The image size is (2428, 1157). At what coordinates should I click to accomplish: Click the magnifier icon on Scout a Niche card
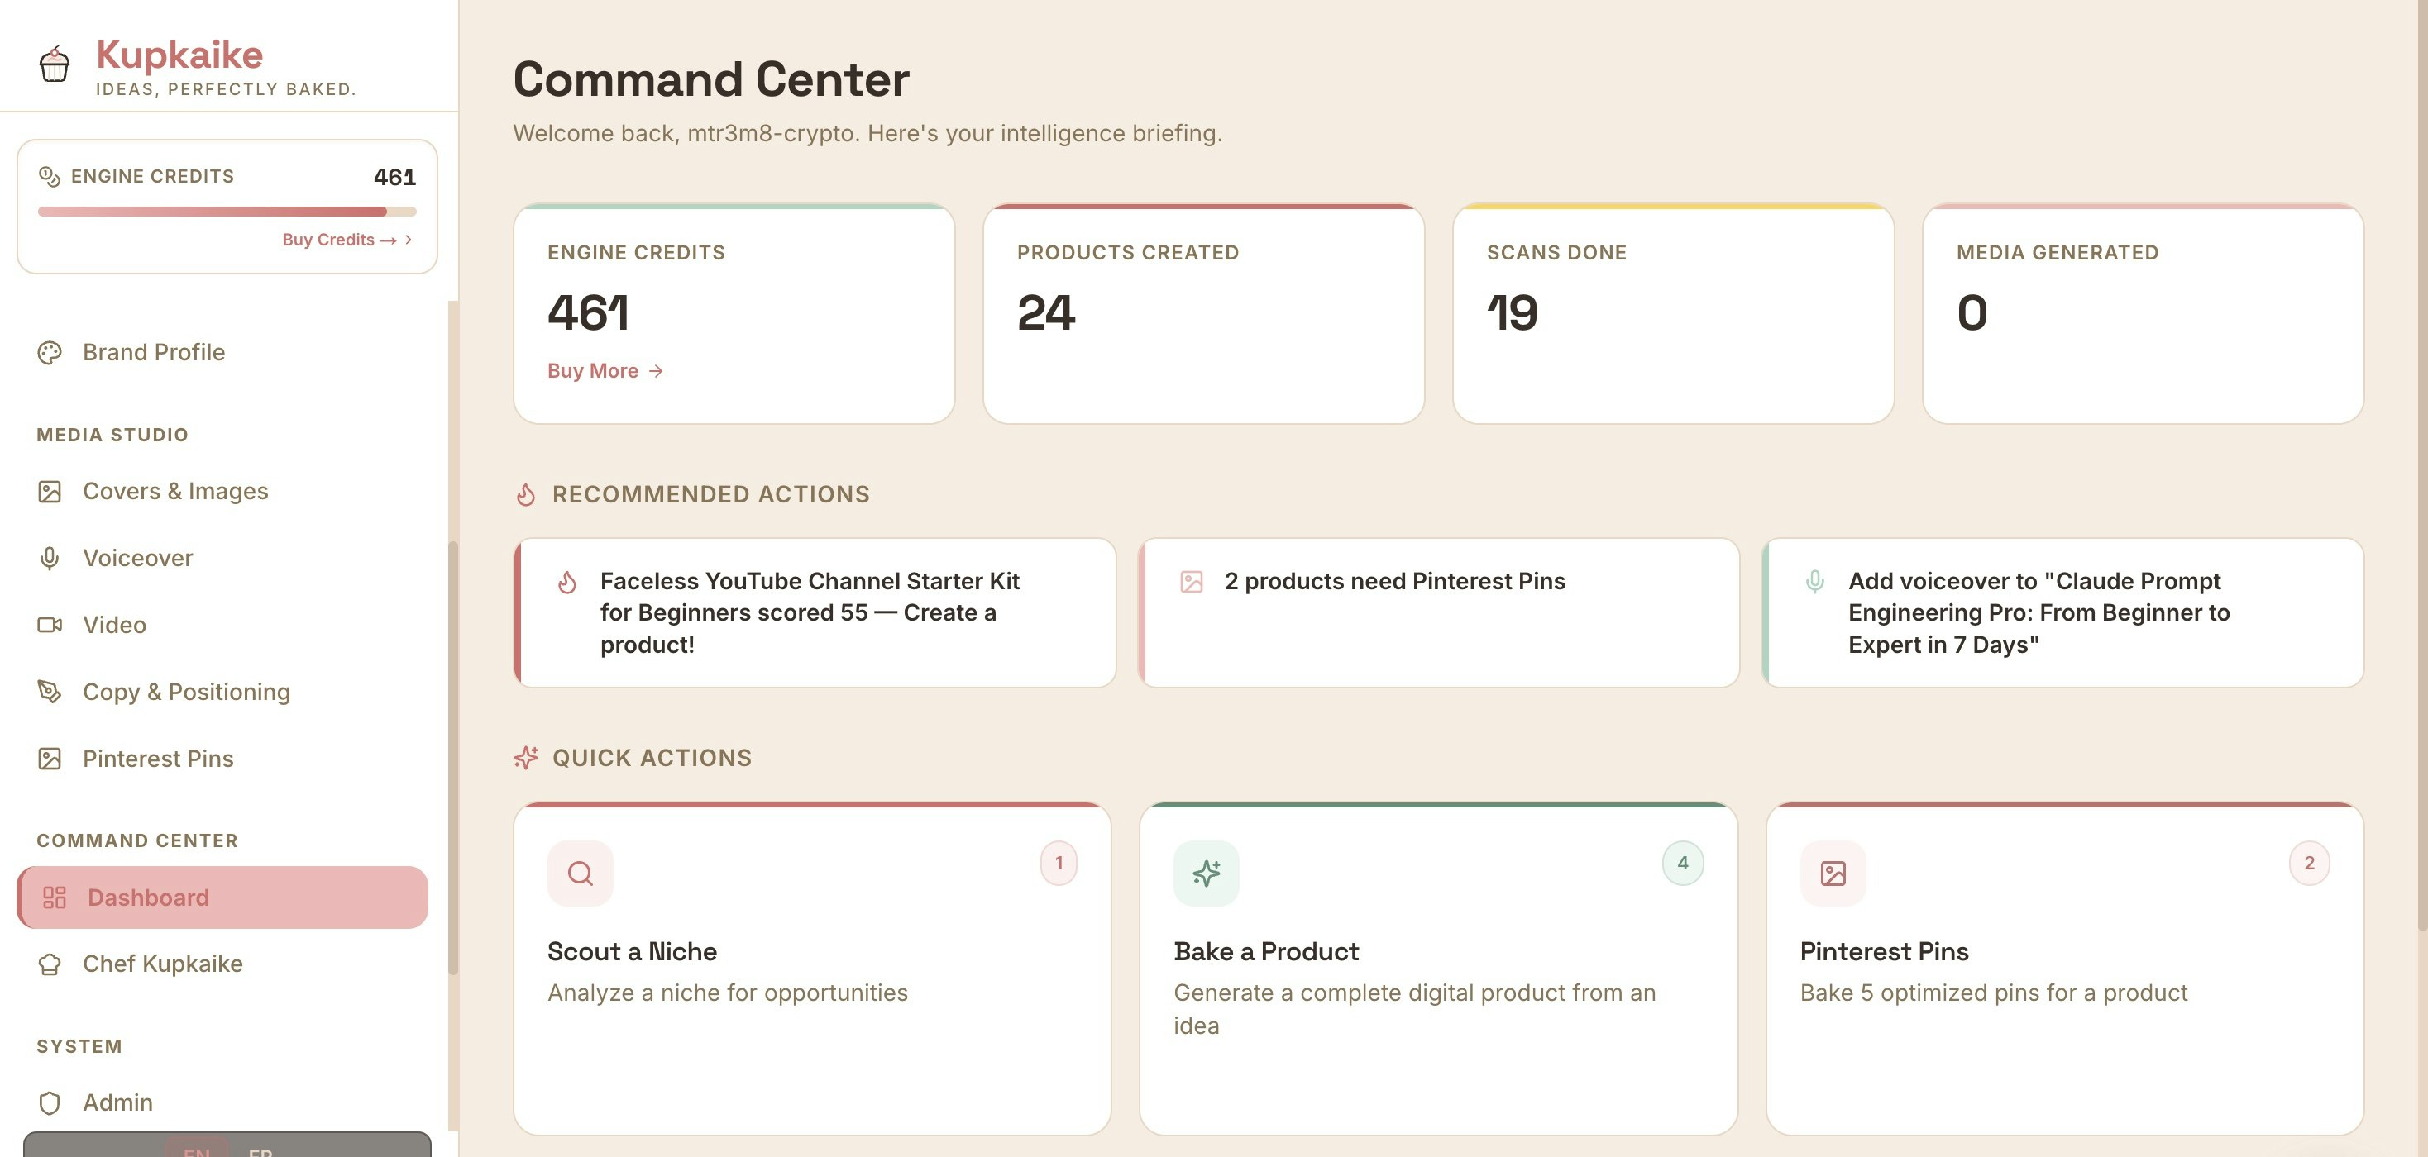coord(580,873)
